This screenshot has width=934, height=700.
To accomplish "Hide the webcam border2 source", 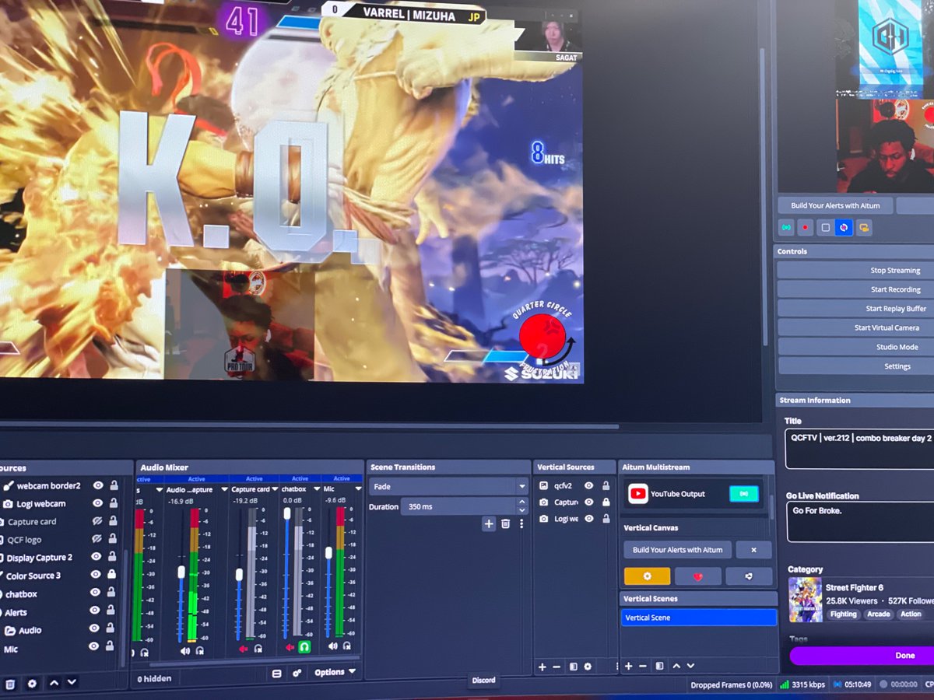I will 98,485.
